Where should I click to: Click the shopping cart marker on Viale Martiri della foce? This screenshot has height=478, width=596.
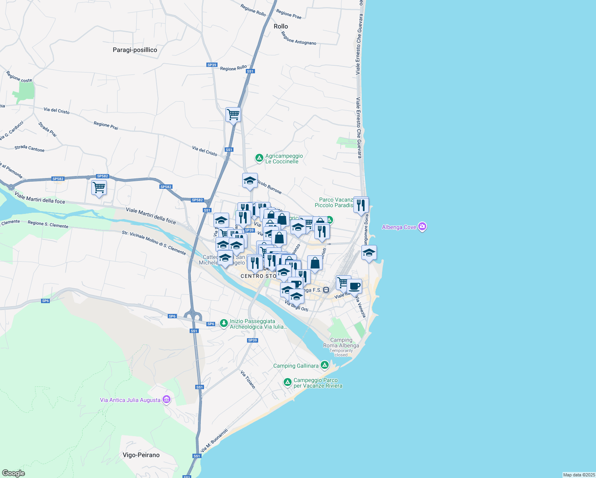pos(98,188)
